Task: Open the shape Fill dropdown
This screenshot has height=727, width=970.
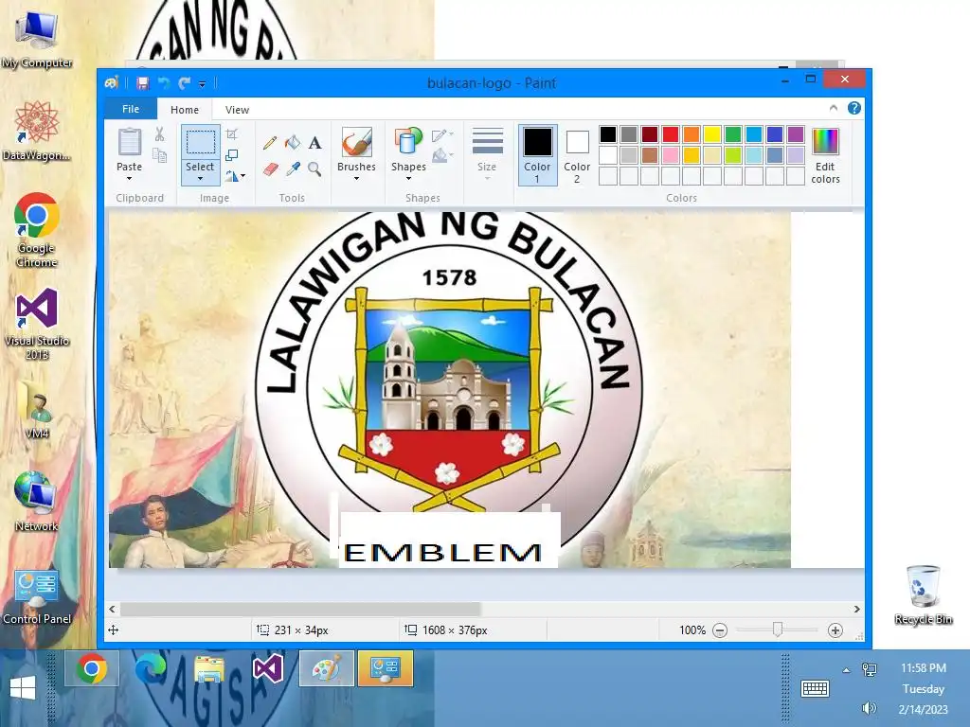Action: click(443, 155)
